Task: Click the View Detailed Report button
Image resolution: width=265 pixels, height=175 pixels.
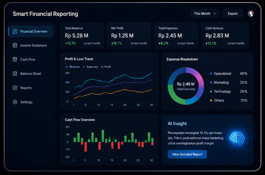Action: (187, 154)
